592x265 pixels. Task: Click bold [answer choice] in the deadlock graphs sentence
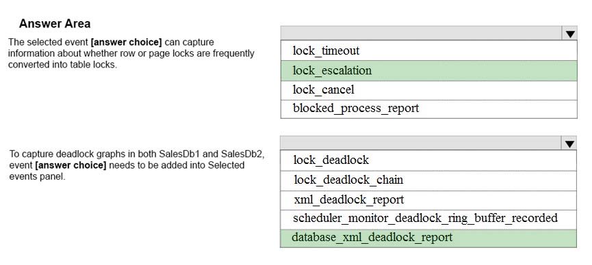coord(70,165)
